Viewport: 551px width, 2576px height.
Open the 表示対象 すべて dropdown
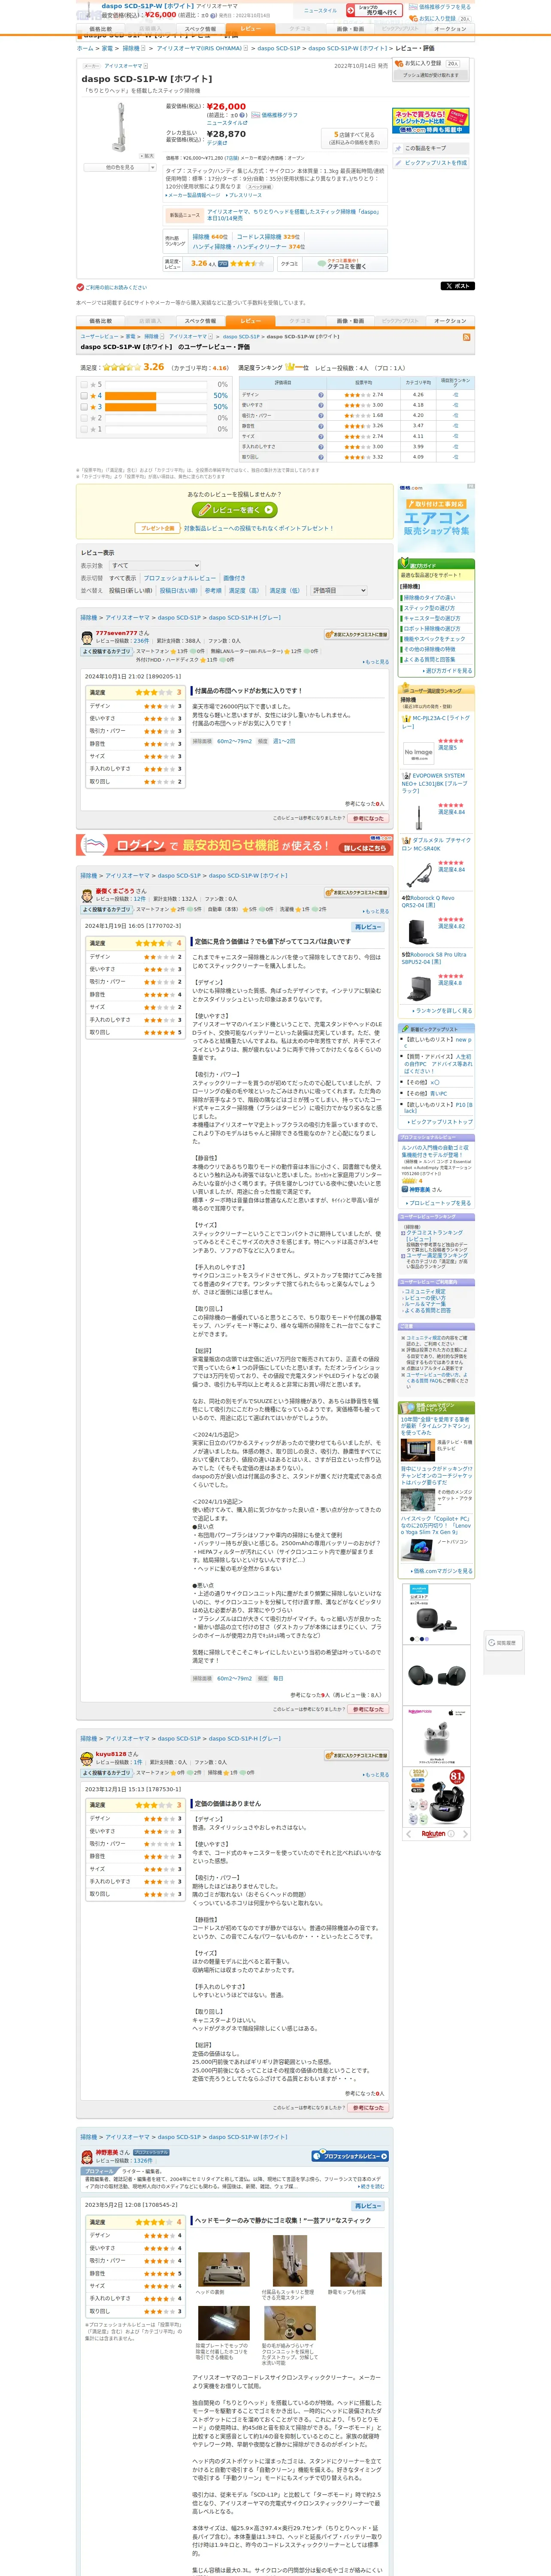point(155,565)
